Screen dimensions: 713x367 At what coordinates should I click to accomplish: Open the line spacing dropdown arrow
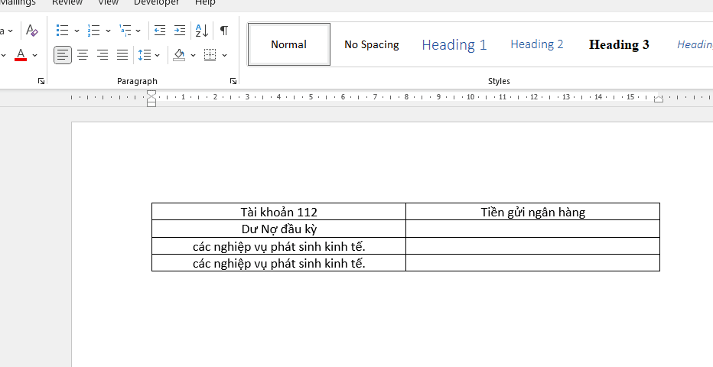[158, 55]
